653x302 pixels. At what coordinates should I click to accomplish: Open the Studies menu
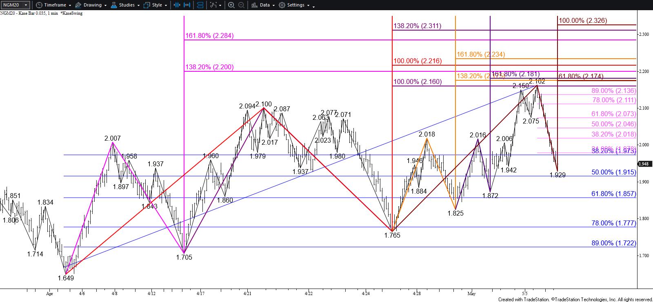[x=127, y=5]
